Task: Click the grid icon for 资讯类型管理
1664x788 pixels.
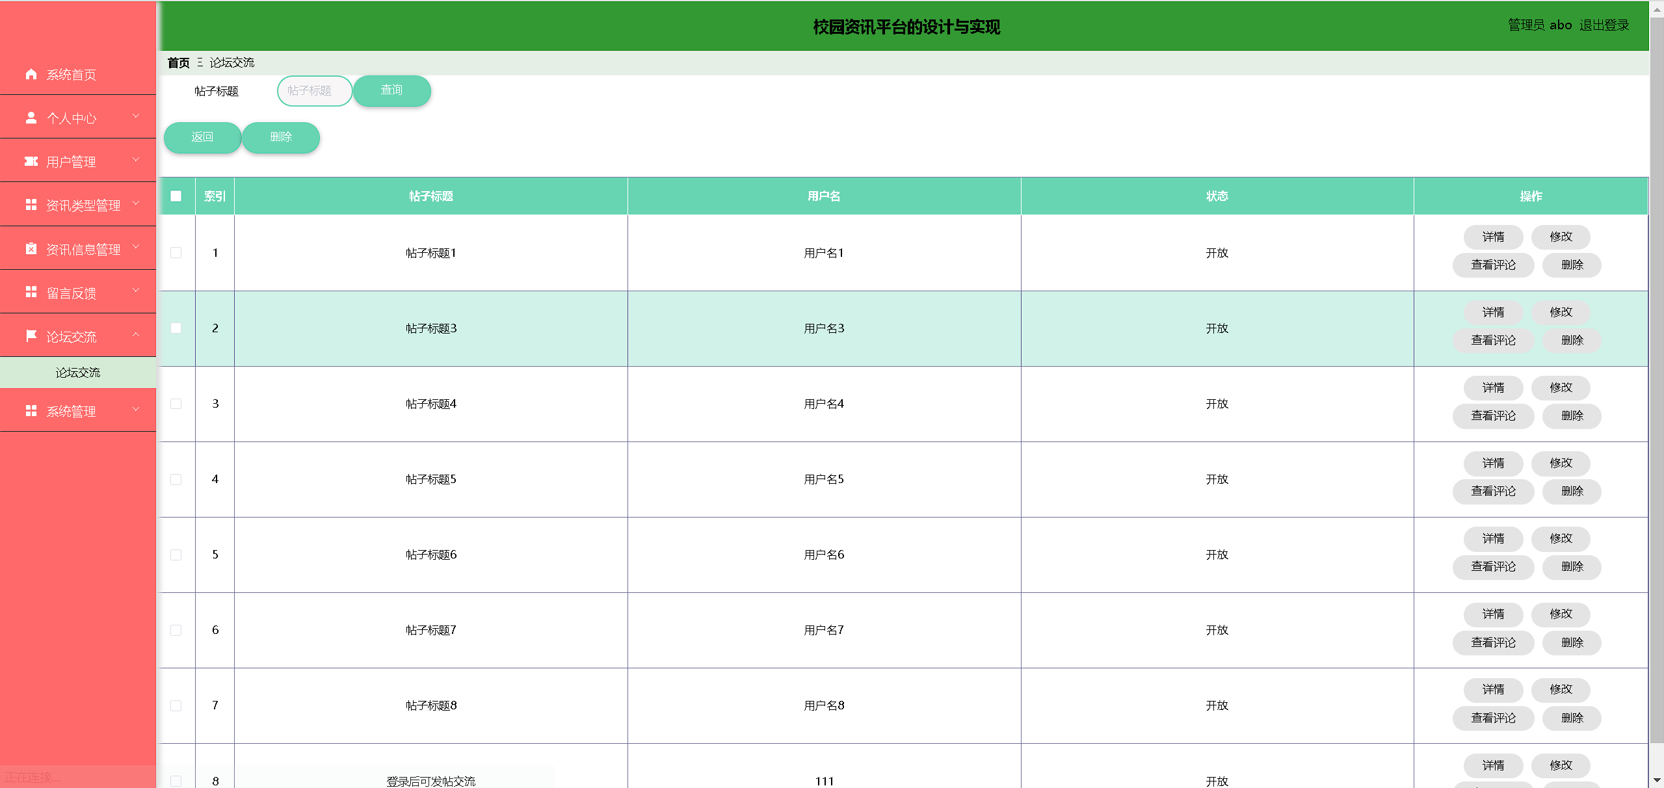Action: click(31, 205)
